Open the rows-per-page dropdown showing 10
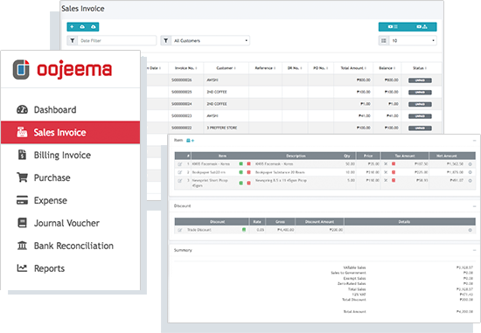Viewport: 481px width, 333px height. pyautogui.click(x=413, y=40)
